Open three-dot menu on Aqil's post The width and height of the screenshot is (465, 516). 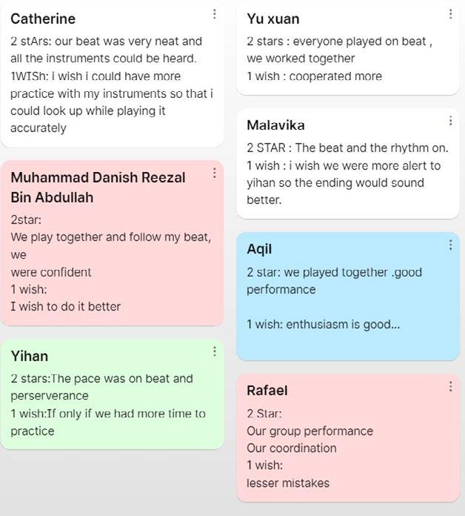coord(450,245)
